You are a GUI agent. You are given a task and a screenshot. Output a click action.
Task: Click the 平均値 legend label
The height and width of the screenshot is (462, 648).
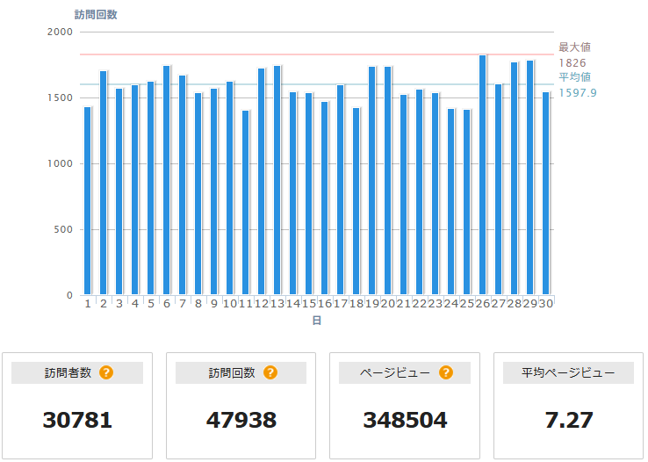(x=574, y=77)
